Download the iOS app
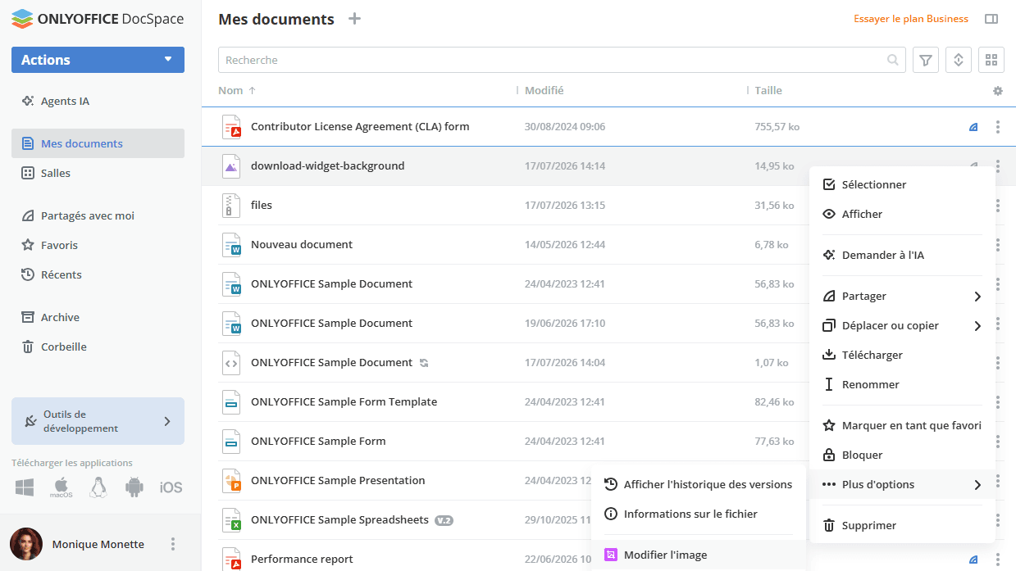Viewport: 1016px width, 571px height. coord(171,487)
